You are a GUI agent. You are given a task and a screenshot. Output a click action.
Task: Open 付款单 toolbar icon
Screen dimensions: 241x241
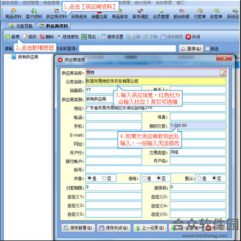click(x=200, y=13)
